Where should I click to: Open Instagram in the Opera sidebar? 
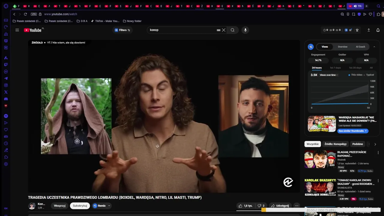(x=6, y=85)
